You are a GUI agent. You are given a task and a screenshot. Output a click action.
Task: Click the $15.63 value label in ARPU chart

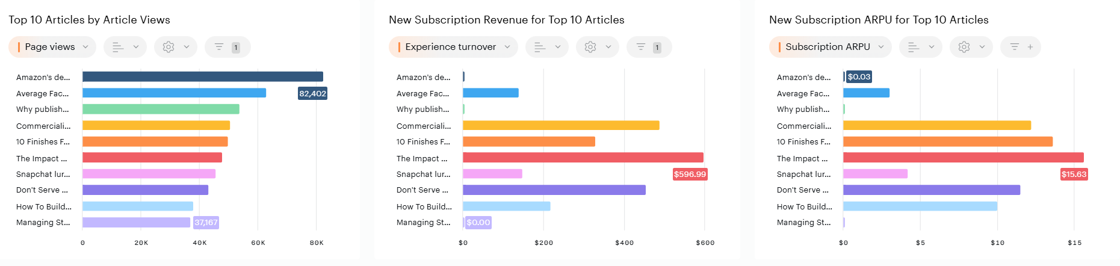point(1074,174)
